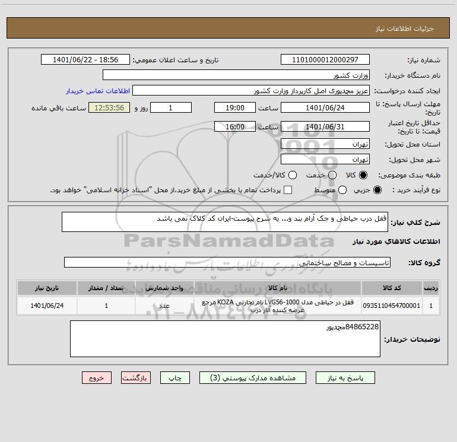Click the توضیحات خریدار label
Viewport: 457px width, 442px height.
412,339
